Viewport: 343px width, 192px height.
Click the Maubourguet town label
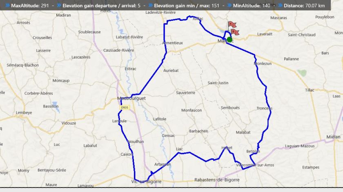tap(131, 99)
